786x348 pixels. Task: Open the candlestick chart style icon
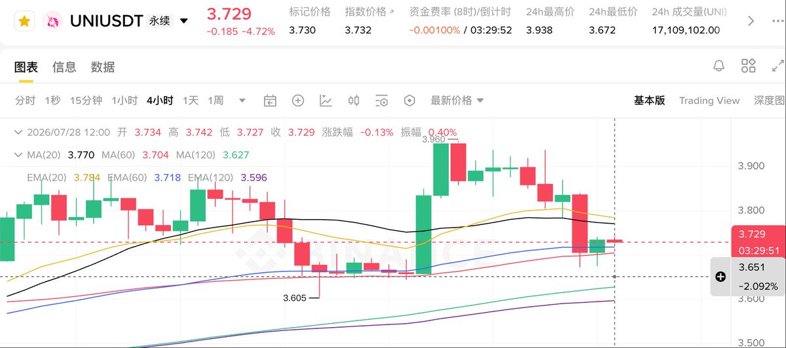click(x=354, y=101)
